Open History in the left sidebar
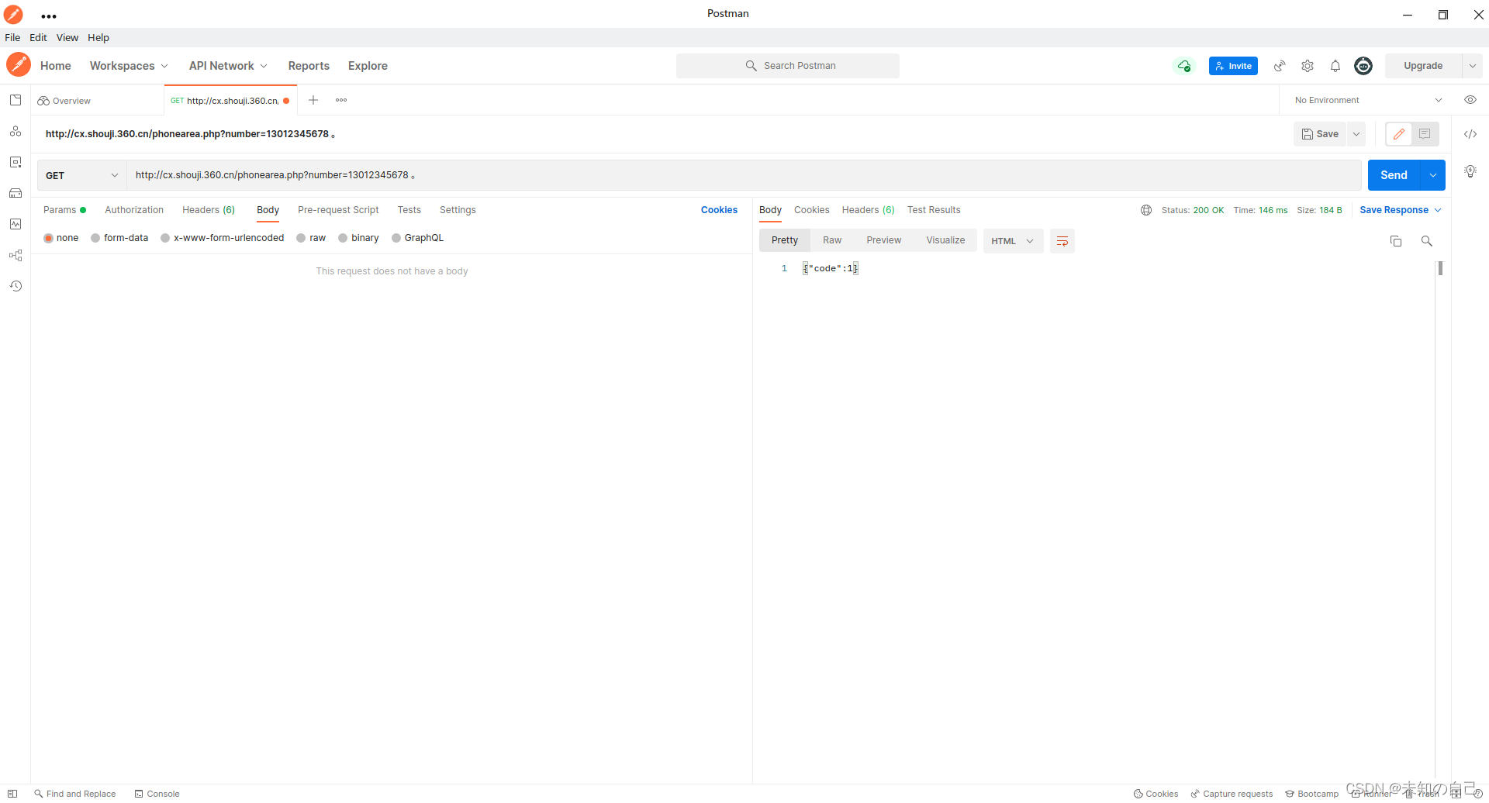This screenshot has height=803, width=1489. pos(16,286)
